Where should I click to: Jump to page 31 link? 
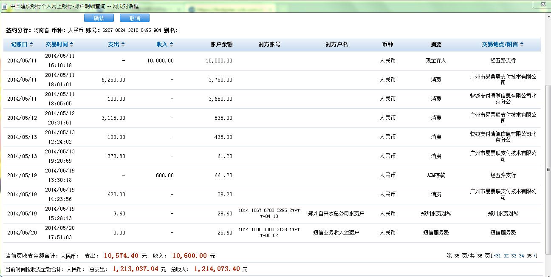[498, 256]
